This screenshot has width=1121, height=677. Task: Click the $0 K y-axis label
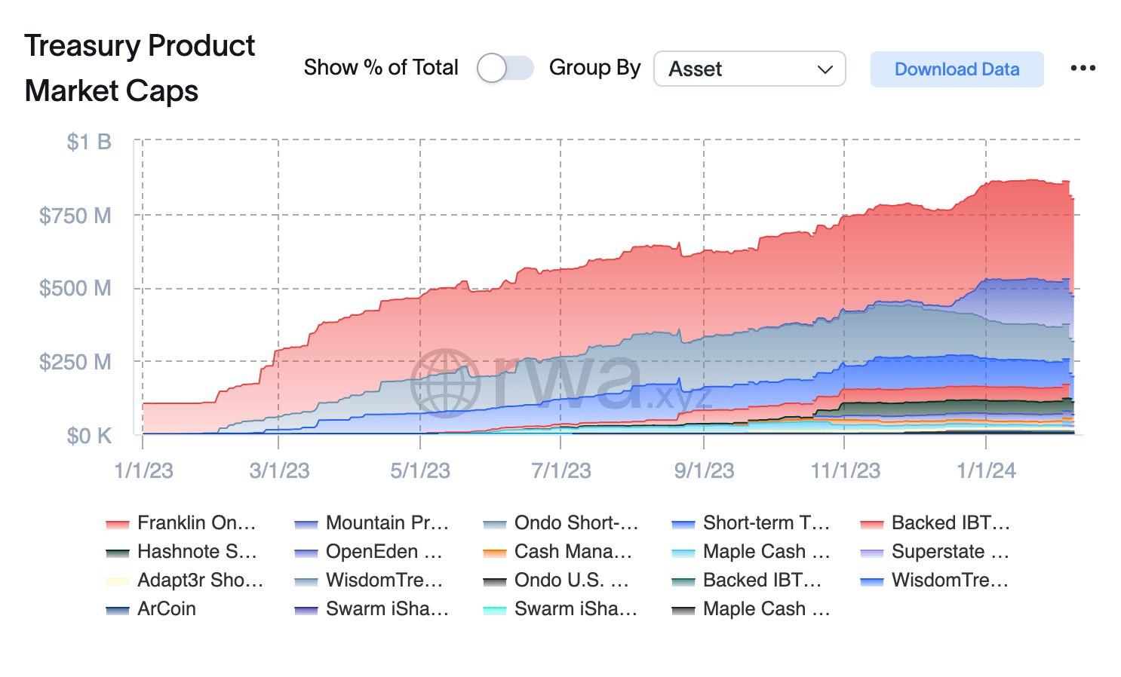(x=89, y=436)
